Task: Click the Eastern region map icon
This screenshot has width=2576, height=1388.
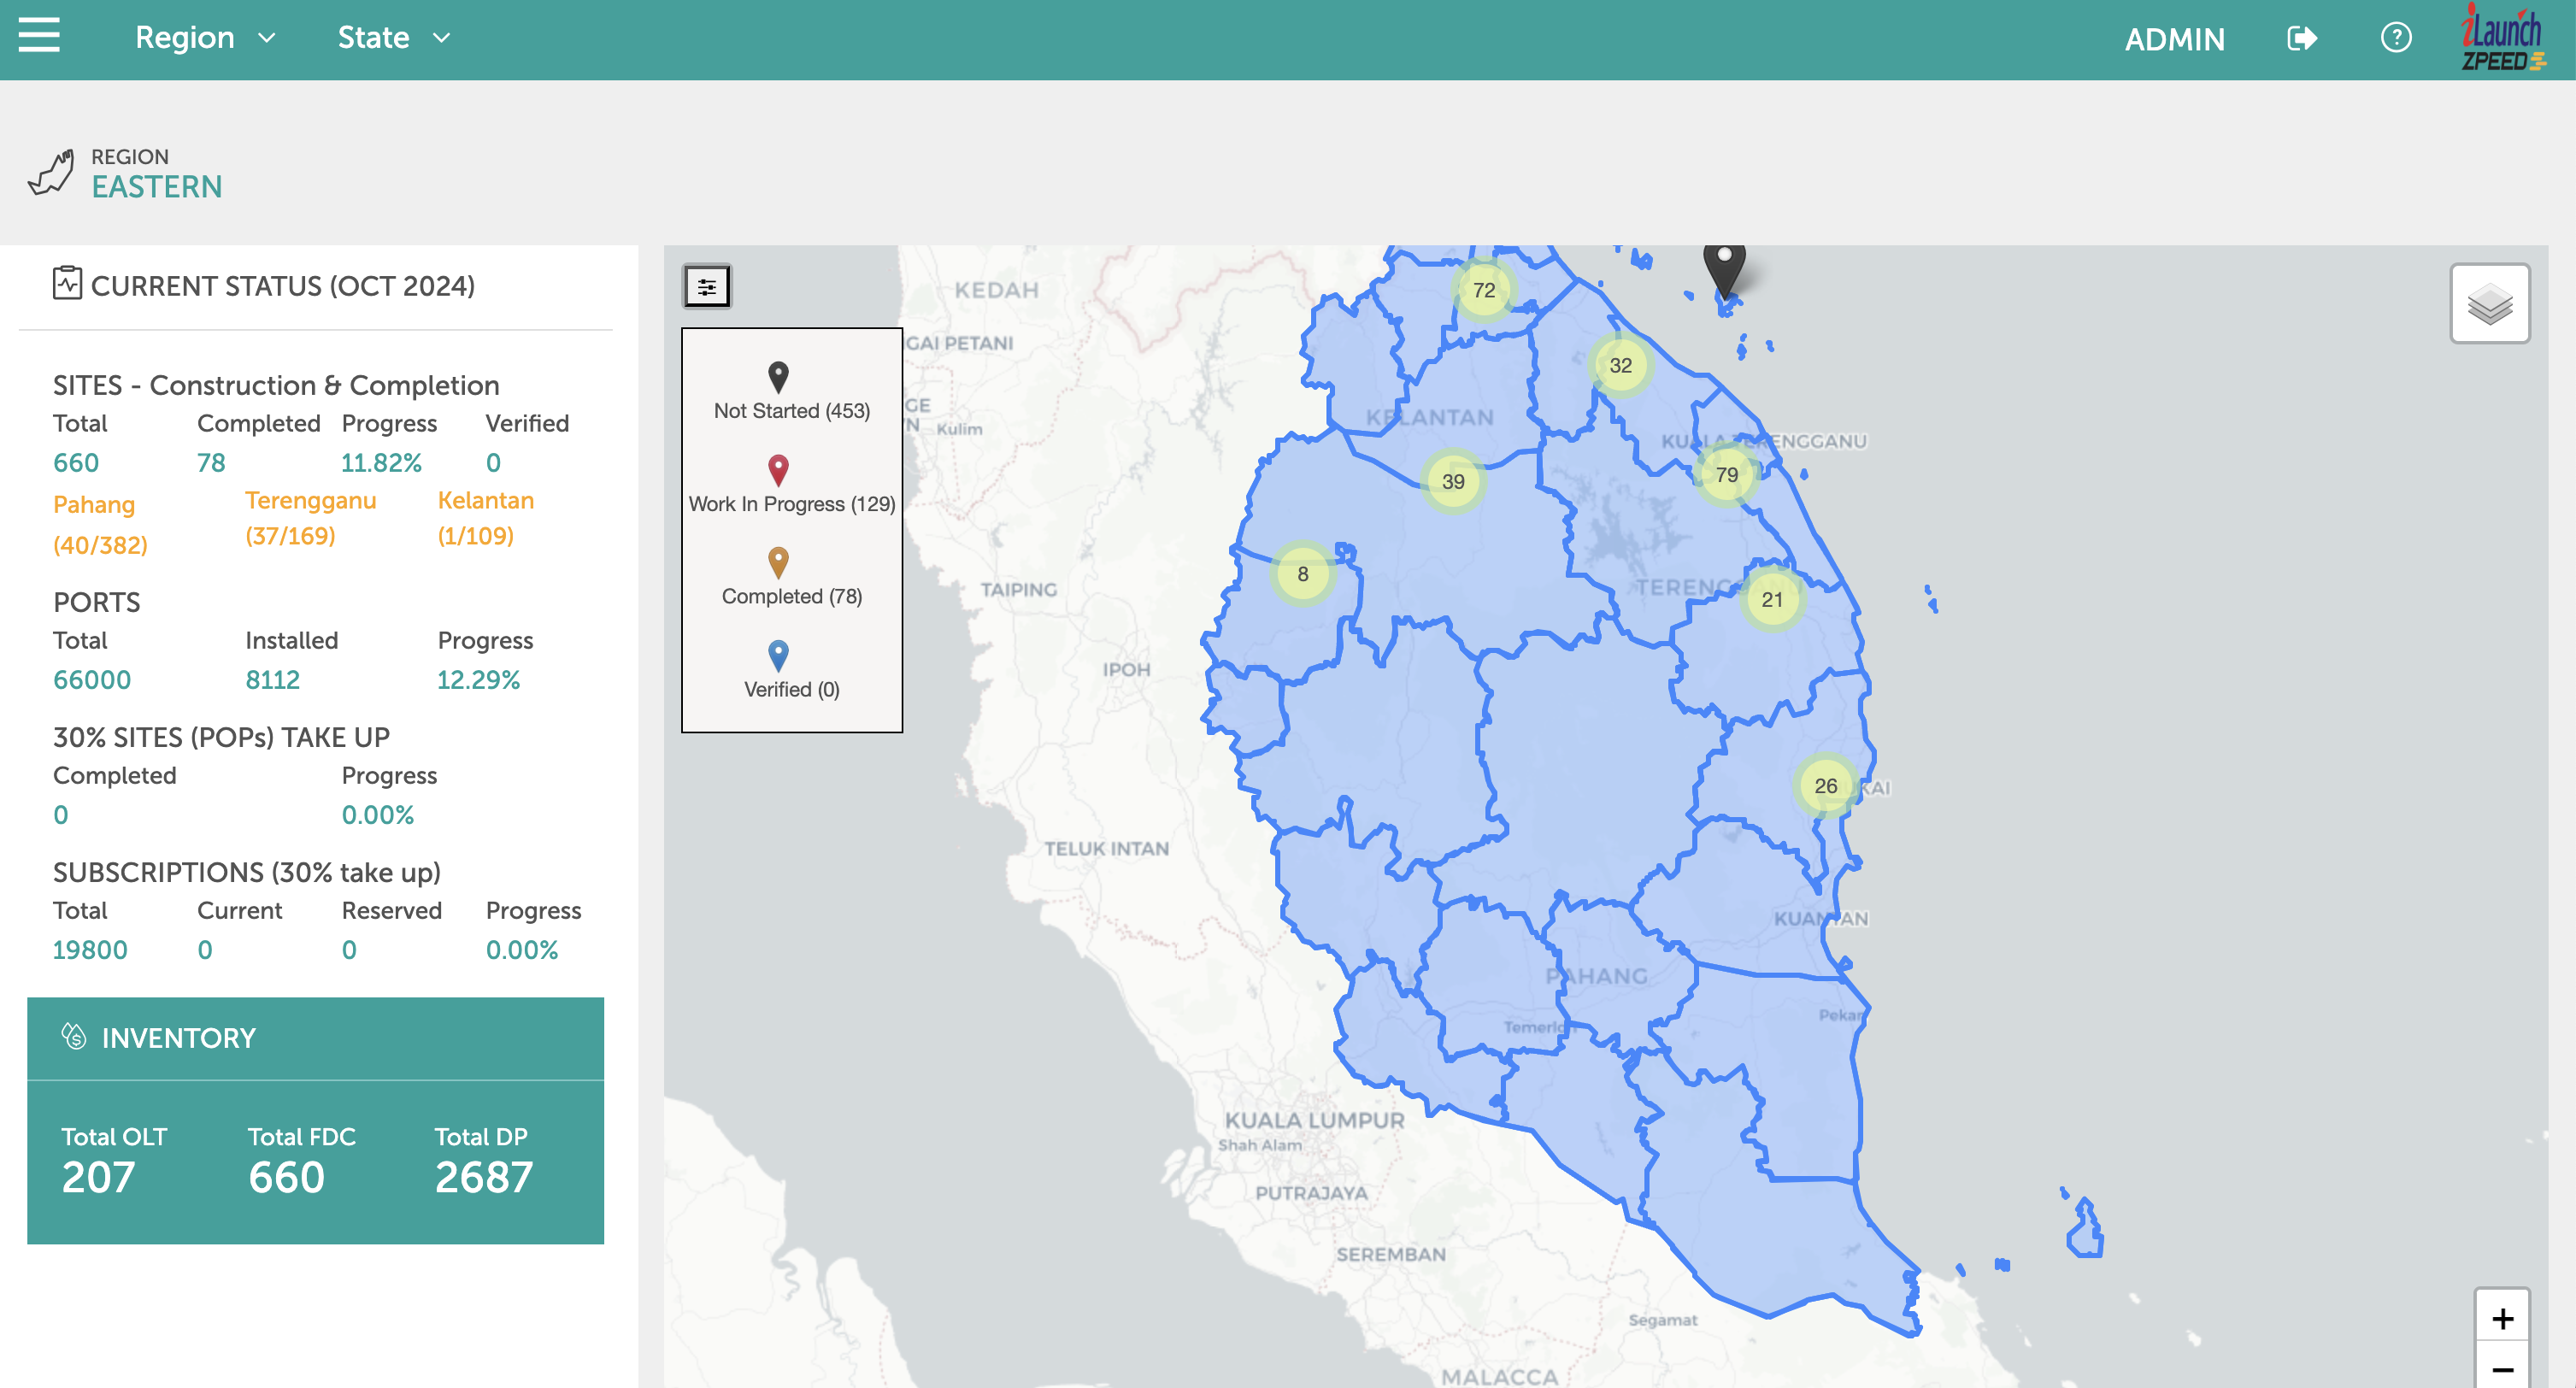Action: pos(50,172)
